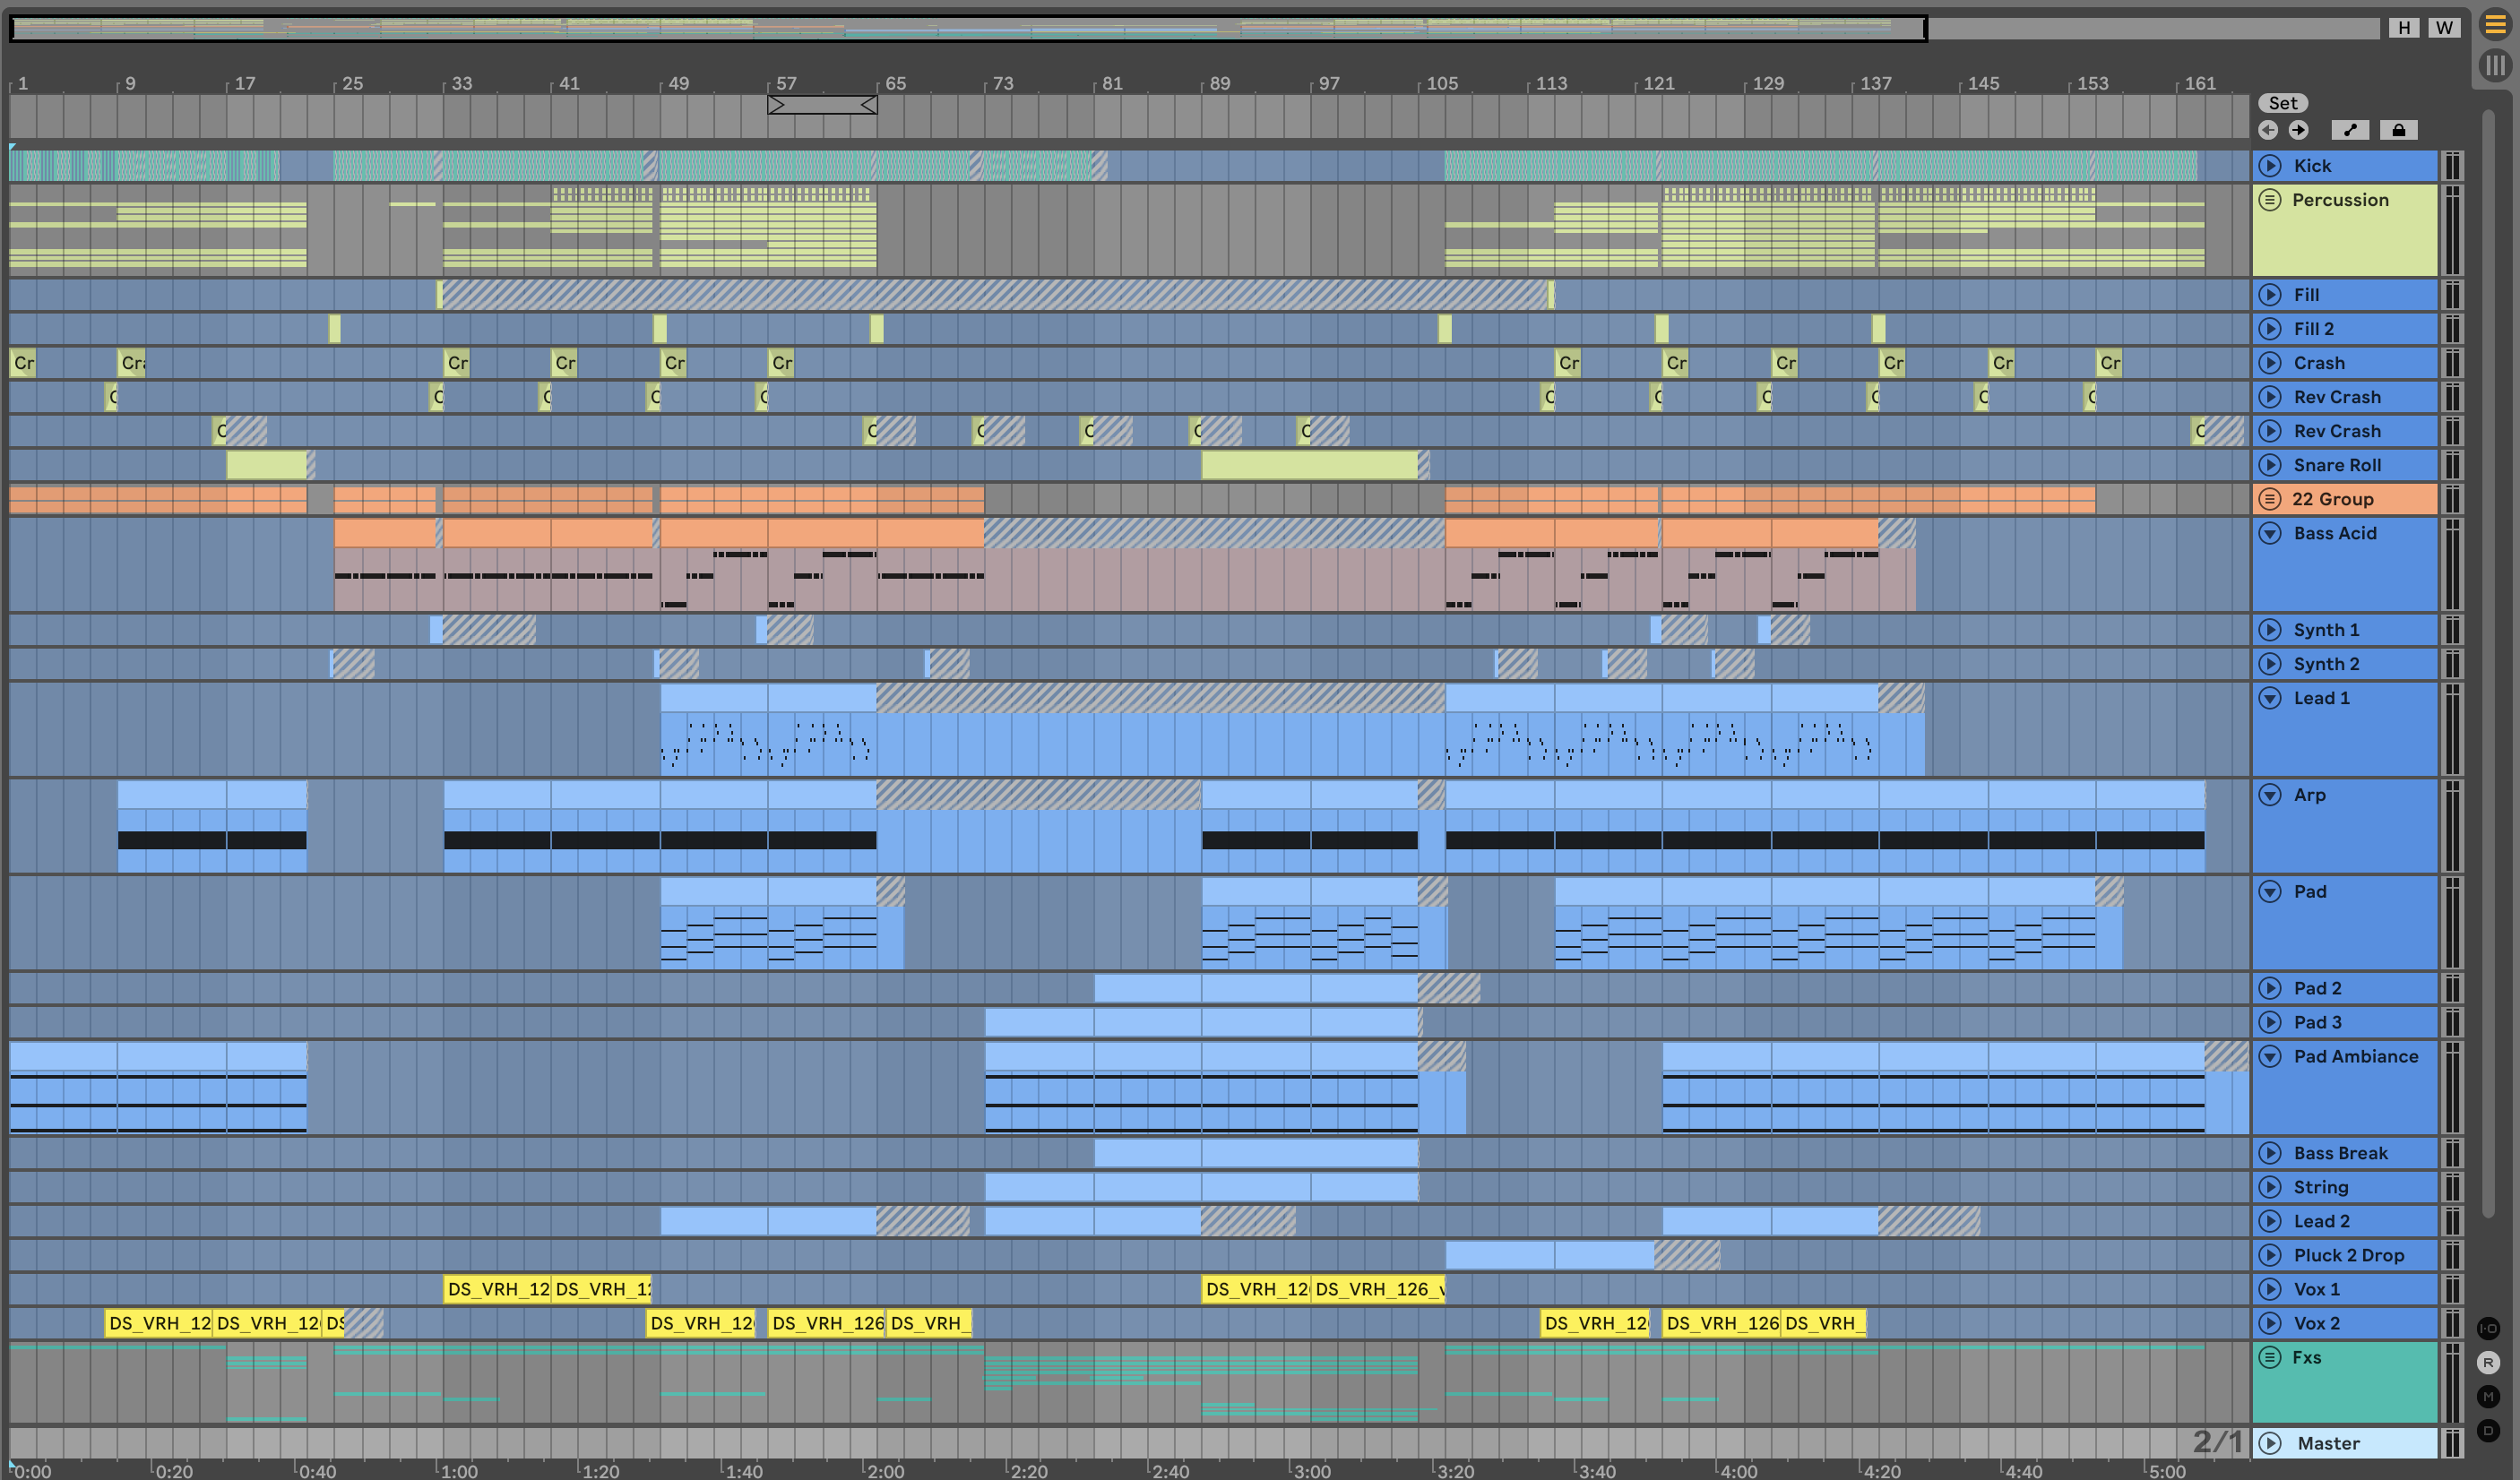2520x1480 pixels.
Task: Switch to Arrangement view selector icon
Action: (x=2495, y=25)
